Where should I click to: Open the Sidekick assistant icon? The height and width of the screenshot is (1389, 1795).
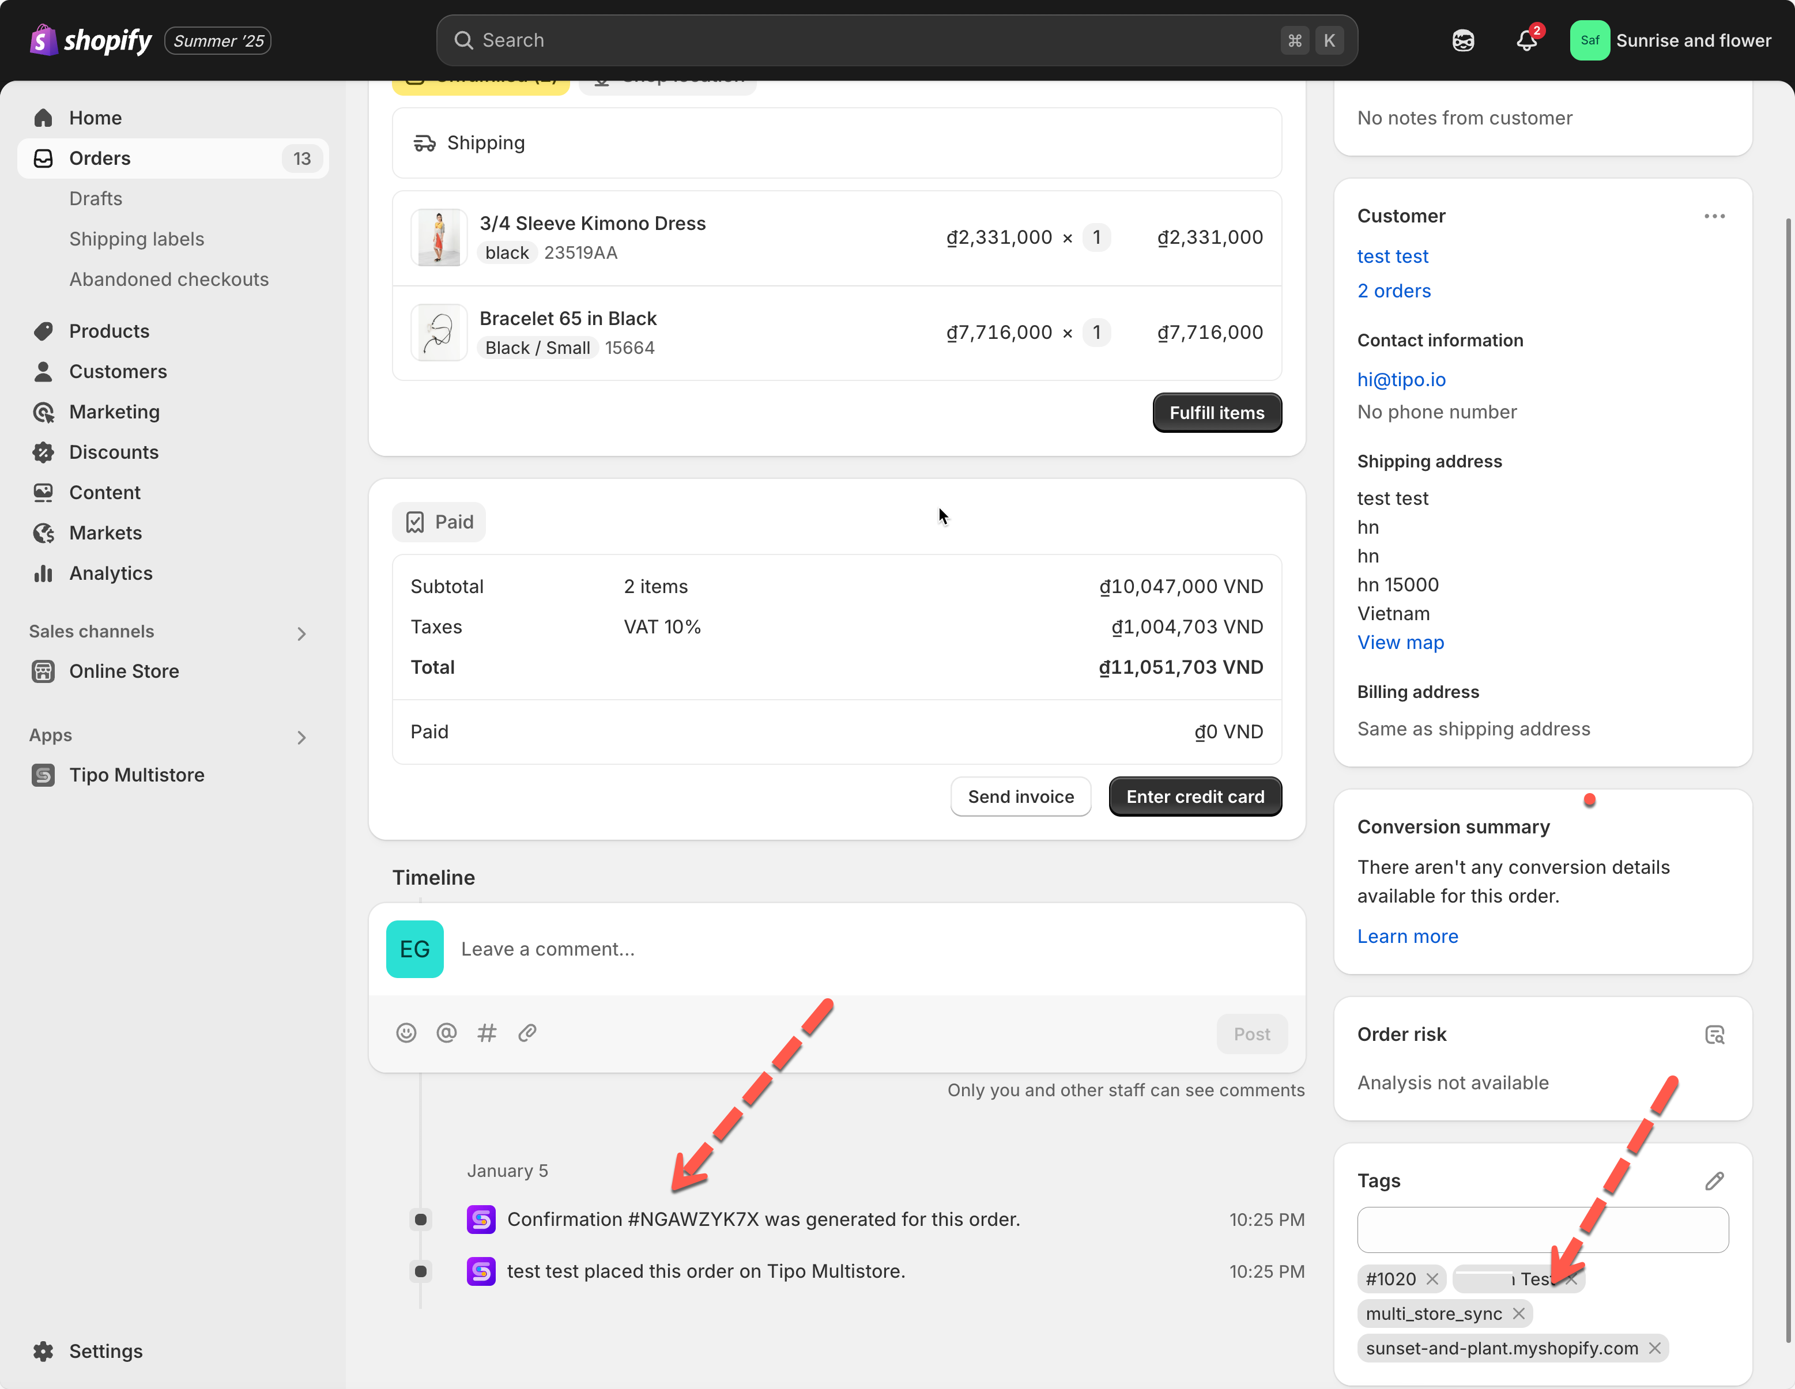(1463, 40)
